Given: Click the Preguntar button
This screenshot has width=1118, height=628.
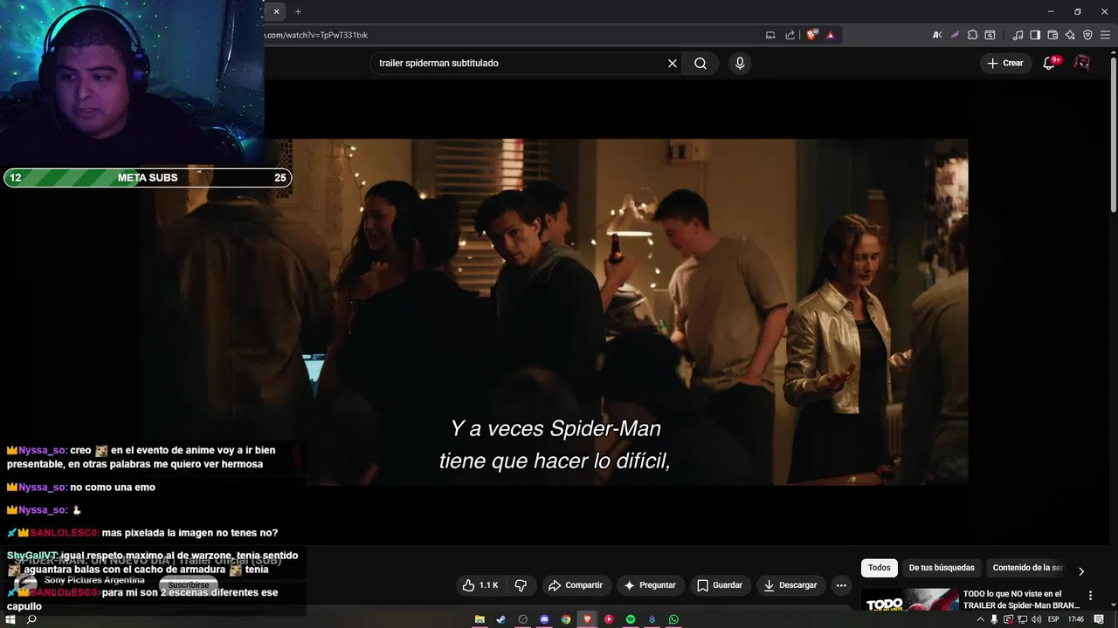Looking at the screenshot, I should pos(649,585).
